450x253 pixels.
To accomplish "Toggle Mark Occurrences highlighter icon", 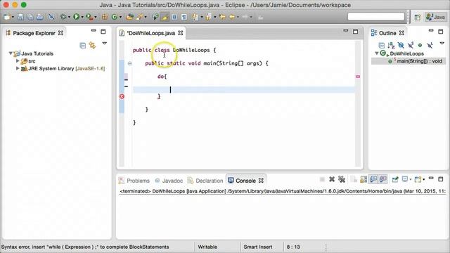I will (x=165, y=17).
